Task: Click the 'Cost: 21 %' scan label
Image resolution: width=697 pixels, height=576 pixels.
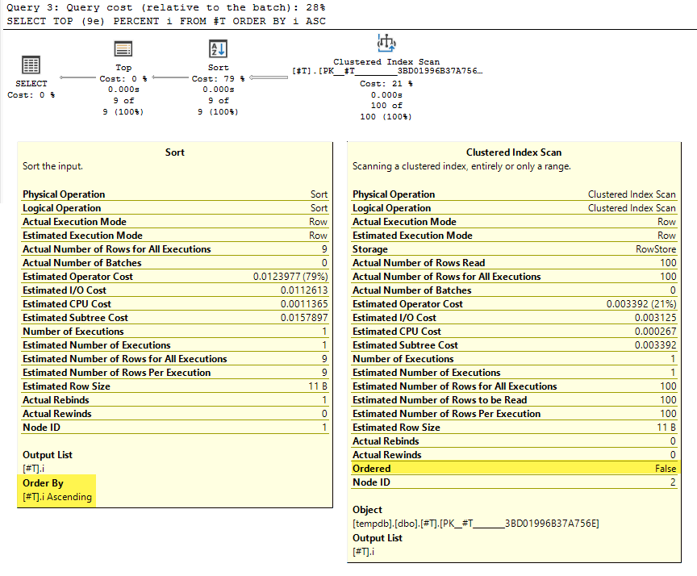Action: click(x=386, y=84)
